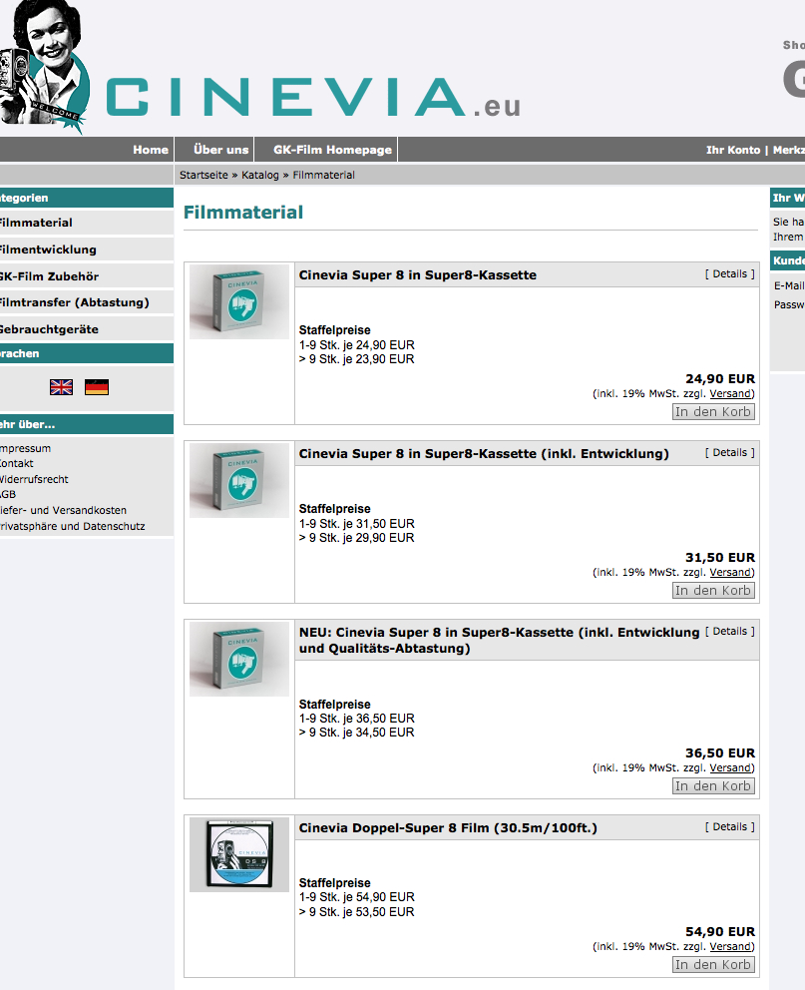
Task: Click '> 9 Stk. je 23,90 EUR' text
Action: click(356, 359)
